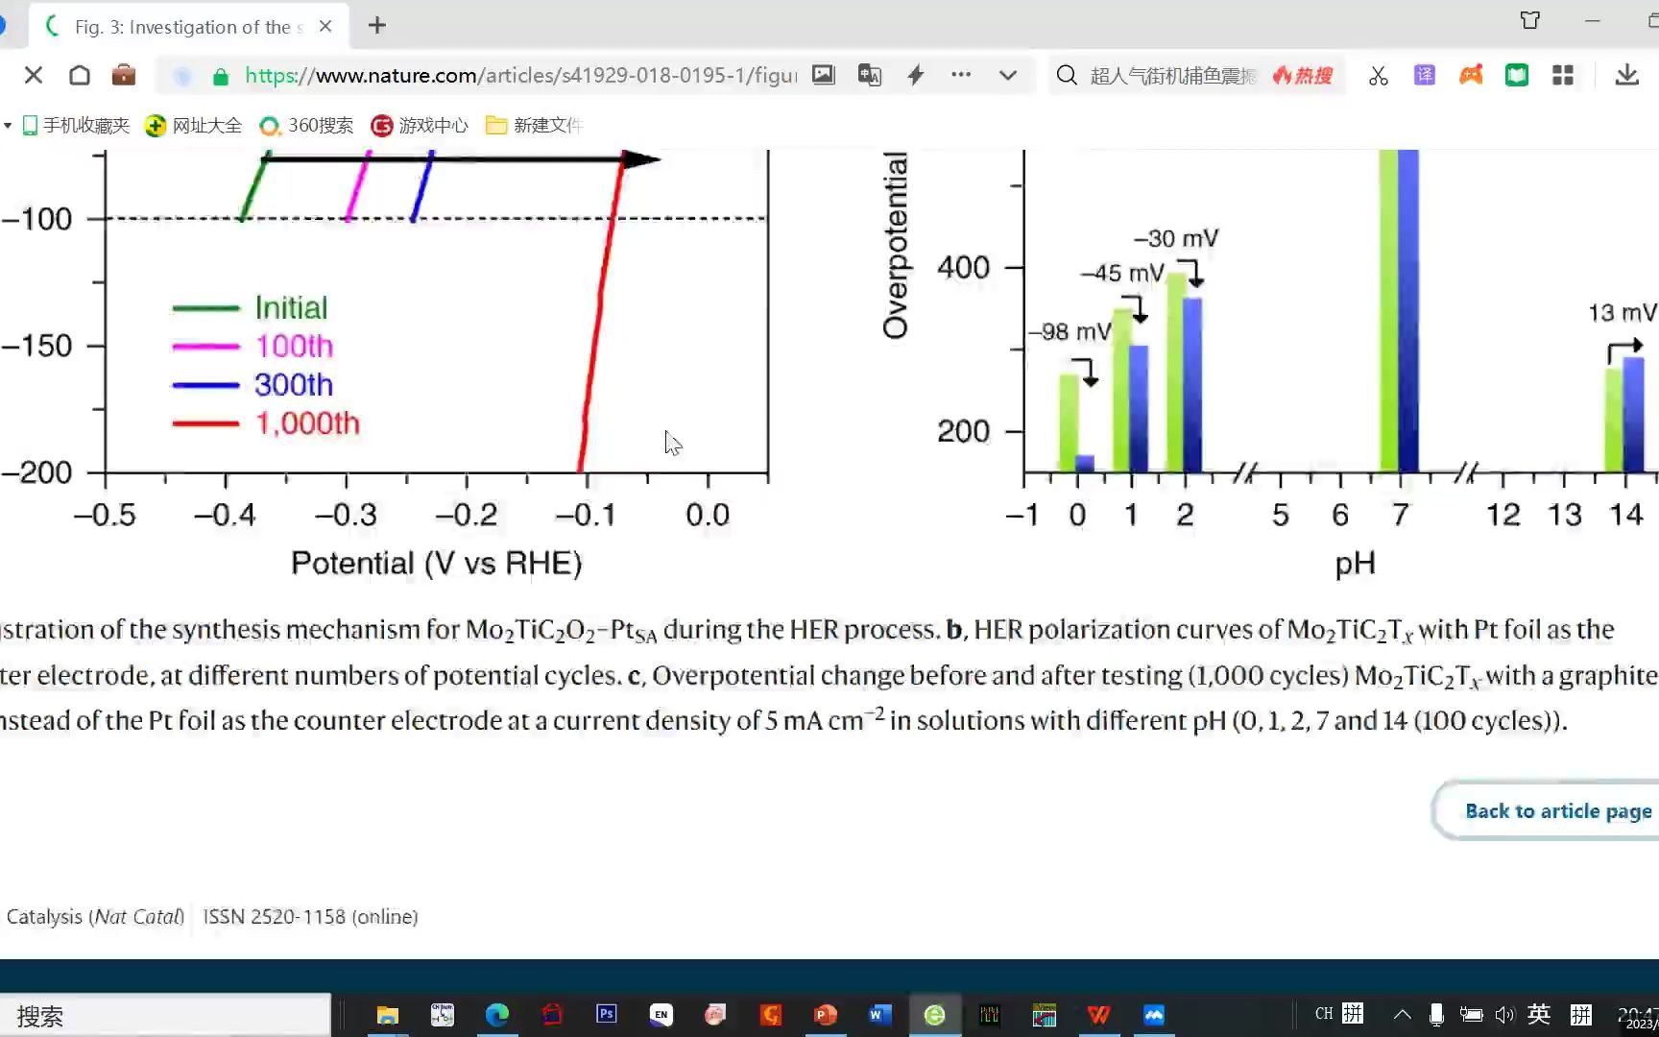
Task: Open a new tab with plus button
Action: coord(377,26)
